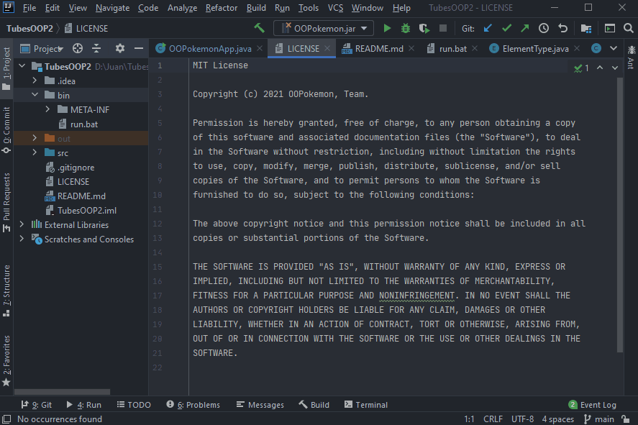Switch to OOPokemonApp.java tab

click(210, 49)
